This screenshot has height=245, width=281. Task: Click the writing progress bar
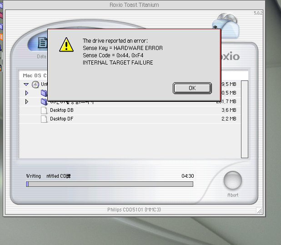tap(110, 184)
